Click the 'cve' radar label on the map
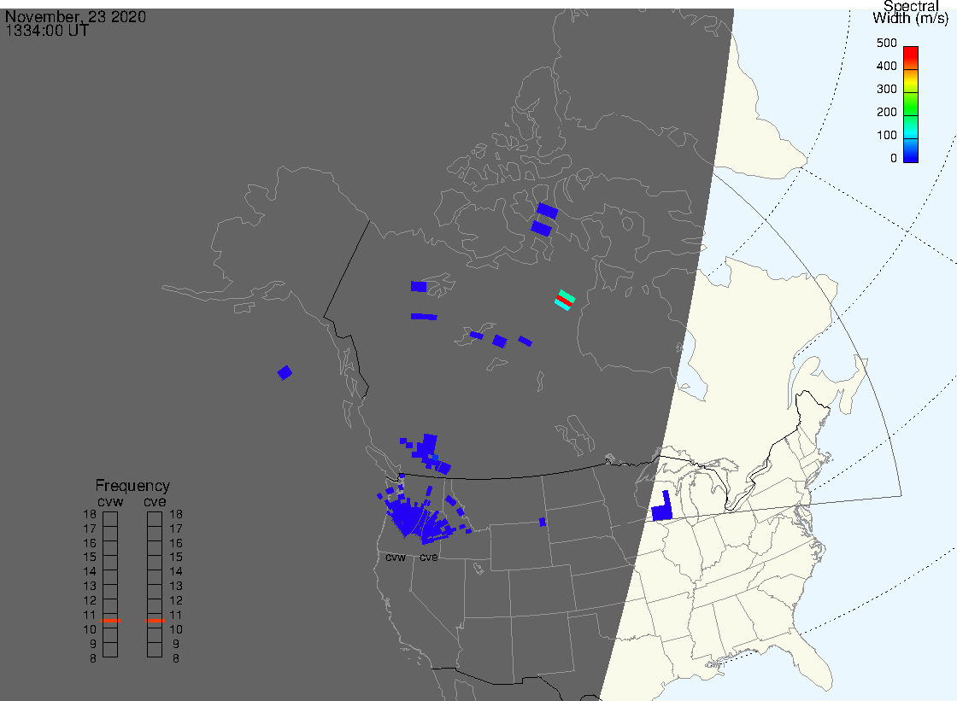The width and height of the screenshot is (957, 701). (428, 557)
